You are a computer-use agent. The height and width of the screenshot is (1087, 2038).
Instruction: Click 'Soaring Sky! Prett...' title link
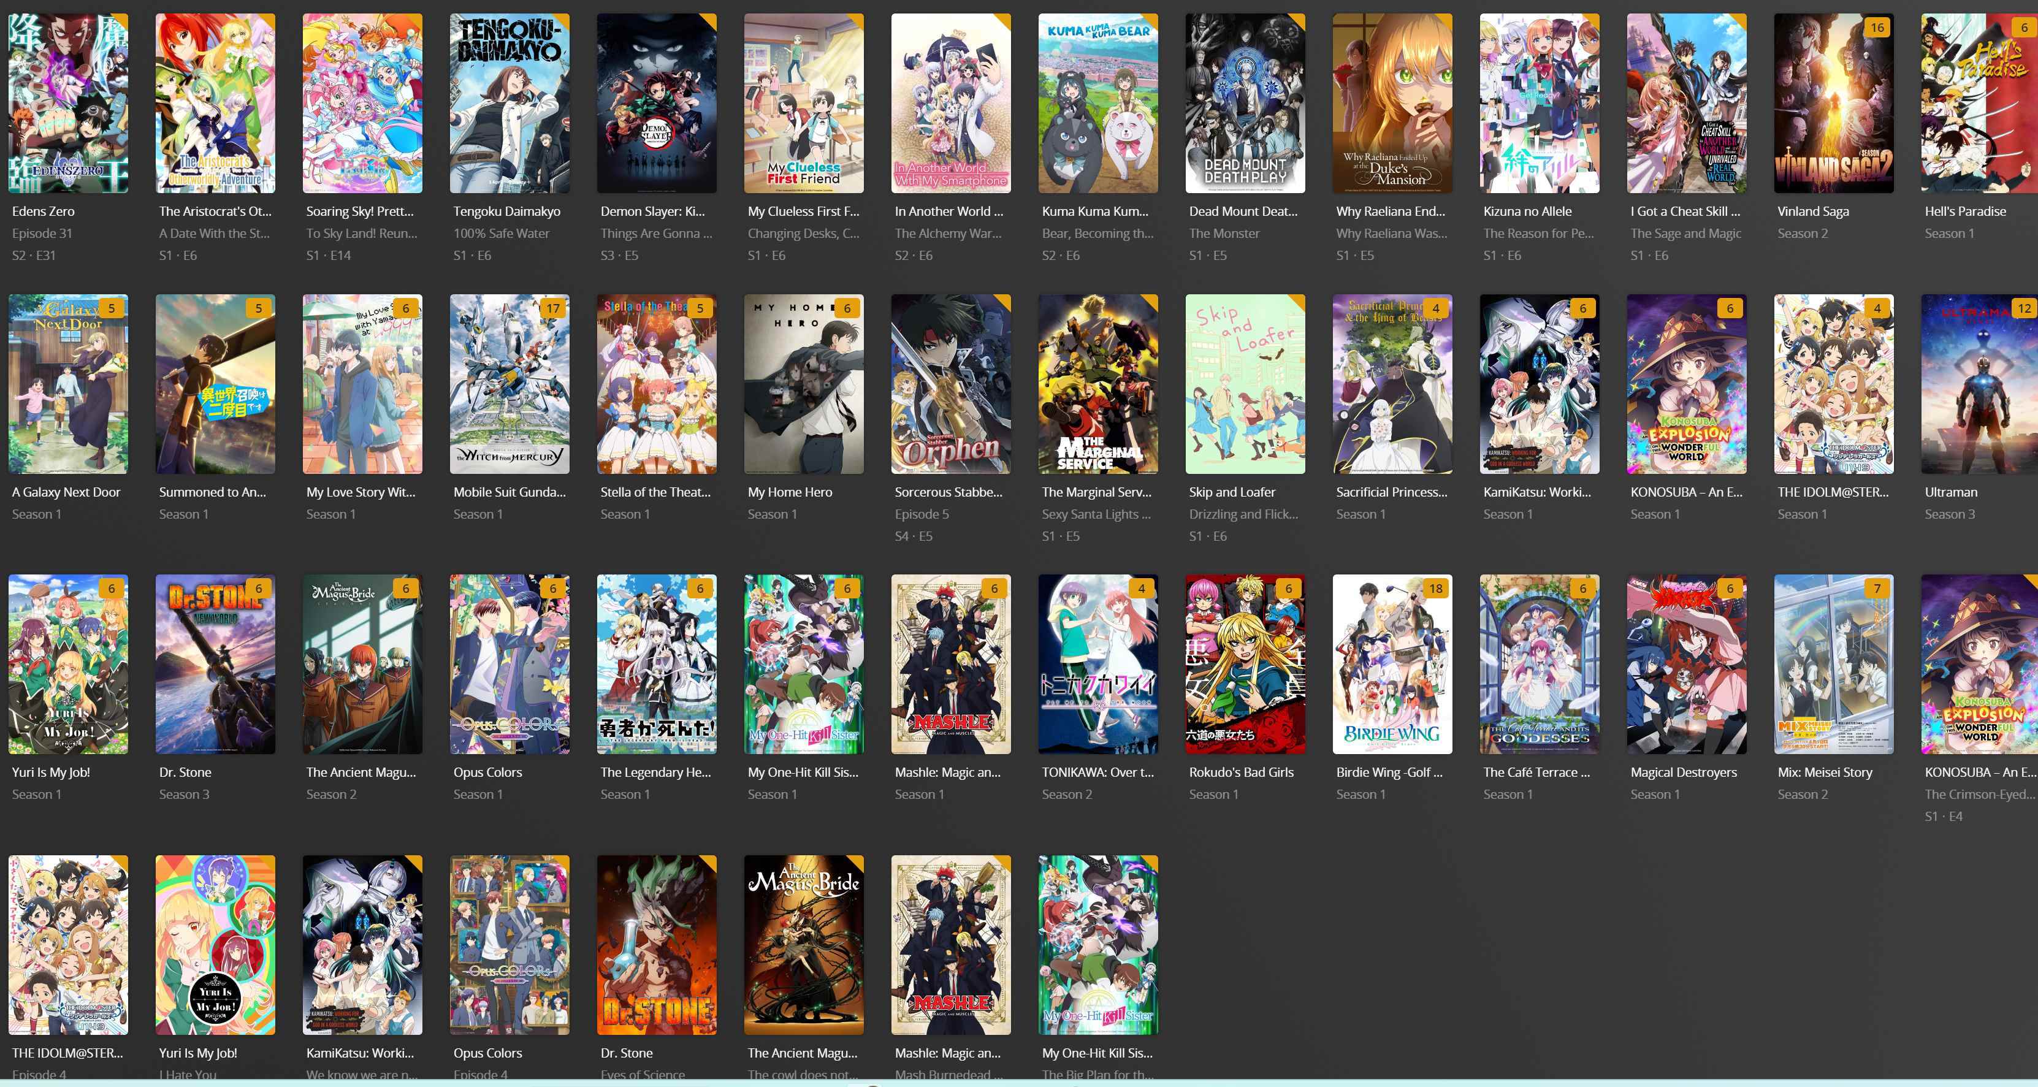tap(360, 212)
